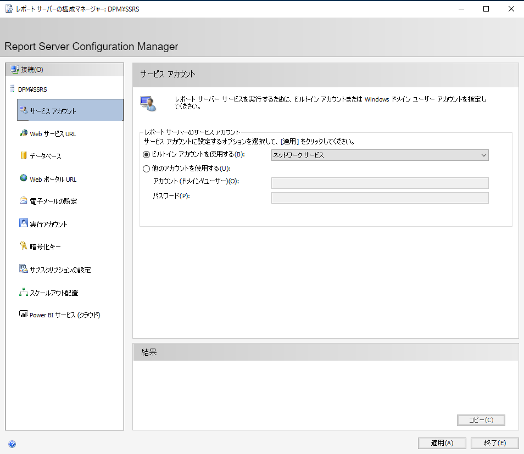
Task: Click the コピー(C) copy button
Action: 481,420
